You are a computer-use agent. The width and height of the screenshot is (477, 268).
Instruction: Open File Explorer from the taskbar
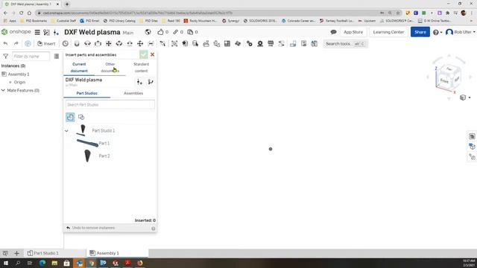pyautogui.click(x=54, y=263)
